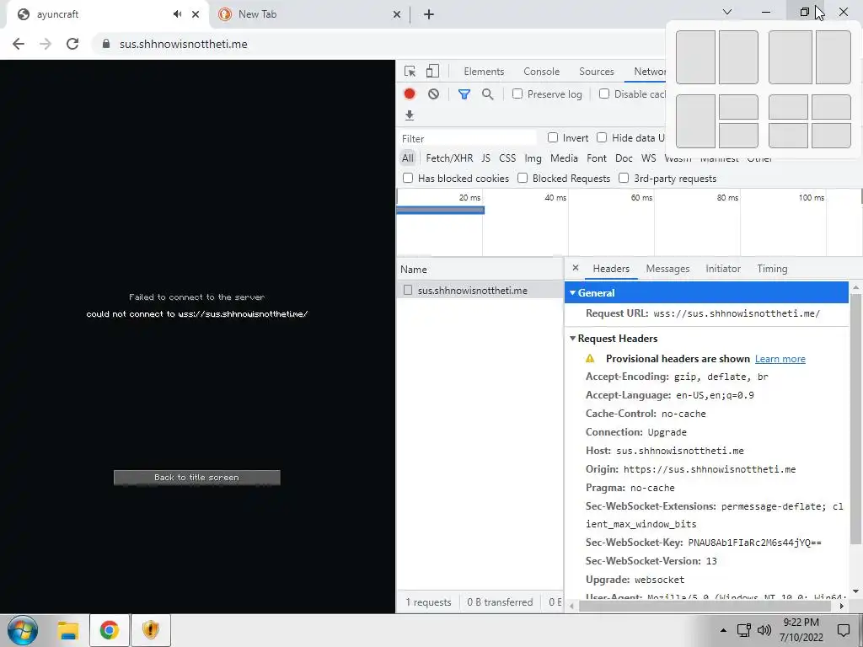
Task: Open a new browser tab with plus
Action: pyautogui.click(x=429, y=14)
